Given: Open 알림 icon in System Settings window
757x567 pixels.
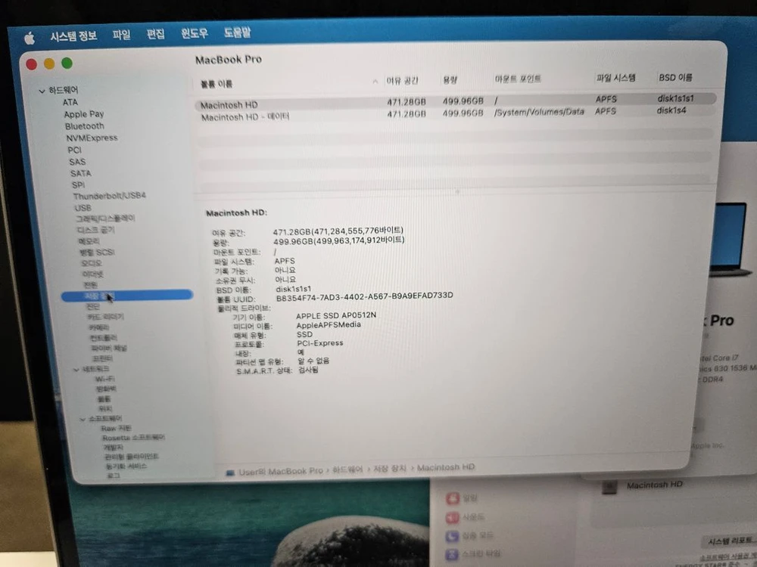Looking at the screenshot, I should click(x=453, y=498).
